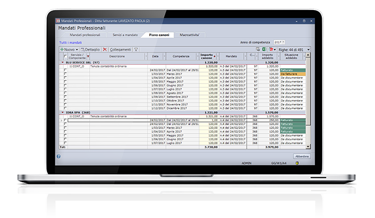Click the blue help question mark icon
Image resolution: width=375 pixels, height=218 pixels.
(59, 157)
